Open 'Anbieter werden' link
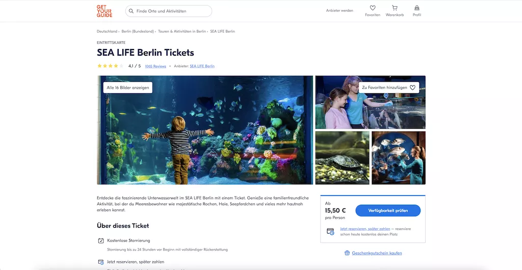 point(340,11)
